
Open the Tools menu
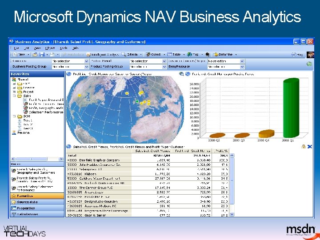coord(64,48)
